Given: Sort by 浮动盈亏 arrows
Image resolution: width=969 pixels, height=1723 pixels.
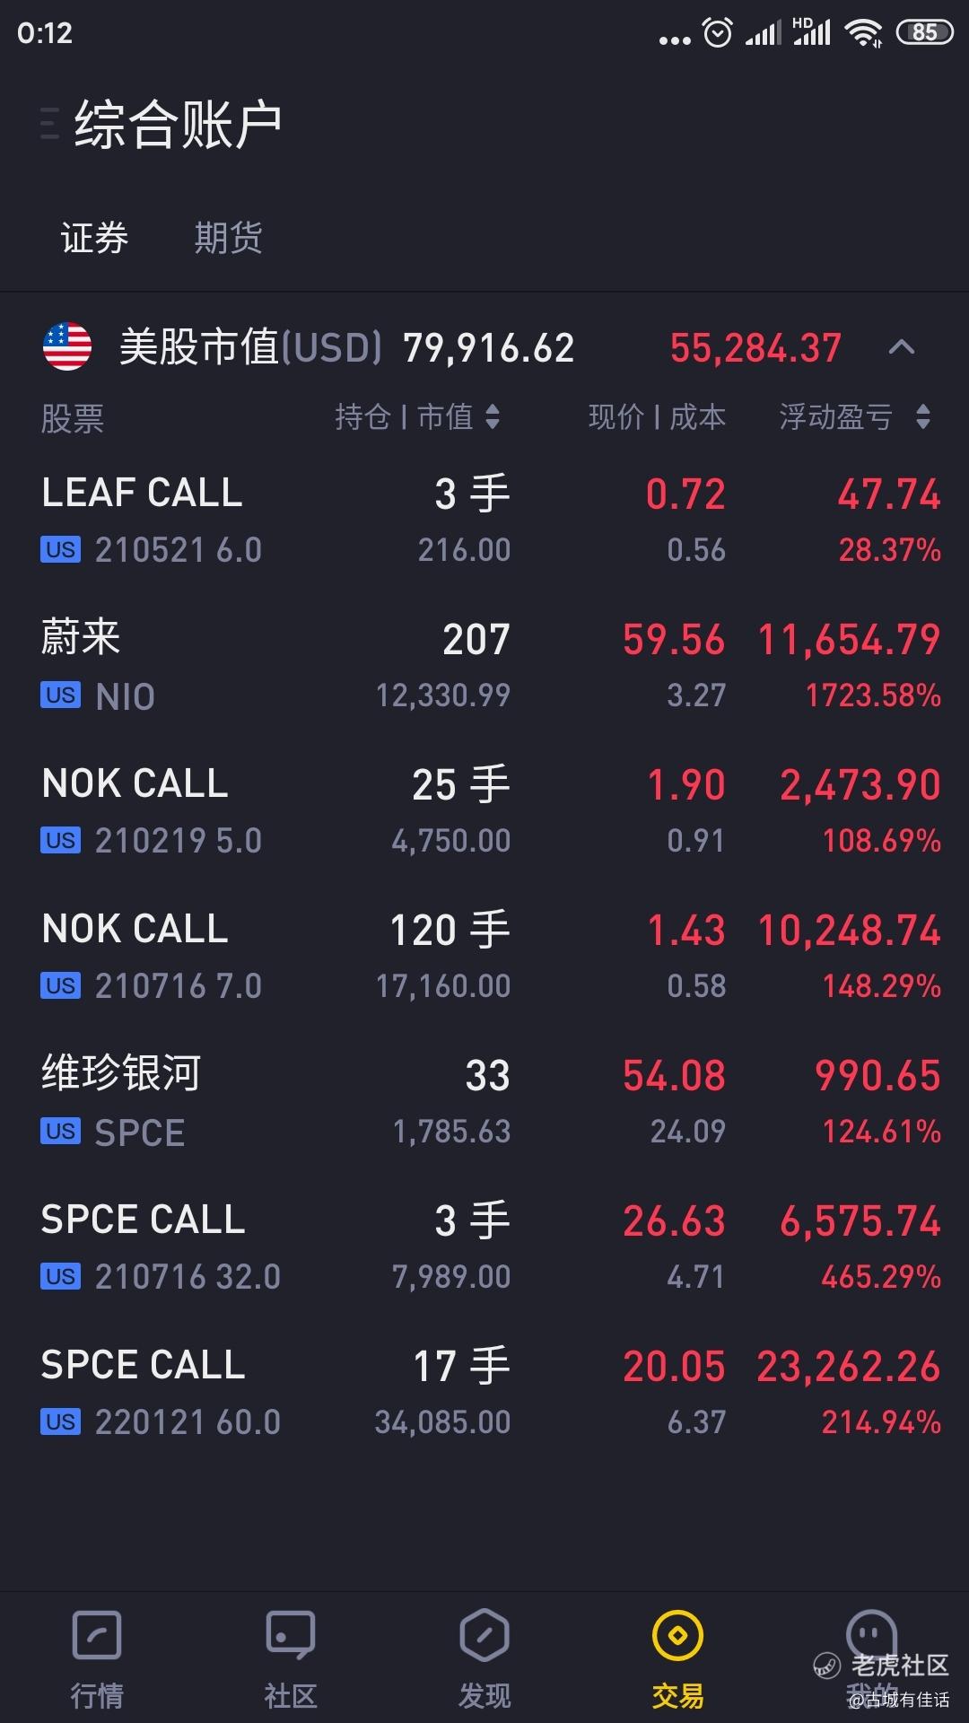Looking at the screenshot, I should pyautogui.click(x=923, y=416).
